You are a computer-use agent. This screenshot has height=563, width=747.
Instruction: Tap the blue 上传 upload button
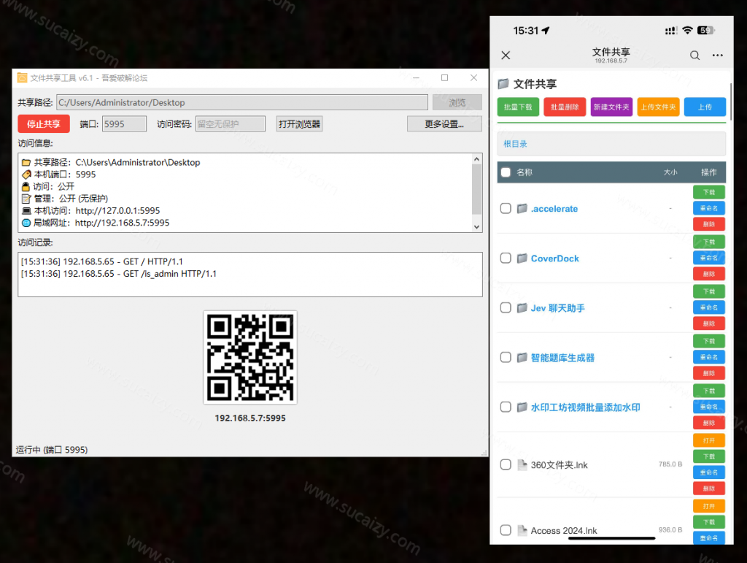tap(705, 107)
